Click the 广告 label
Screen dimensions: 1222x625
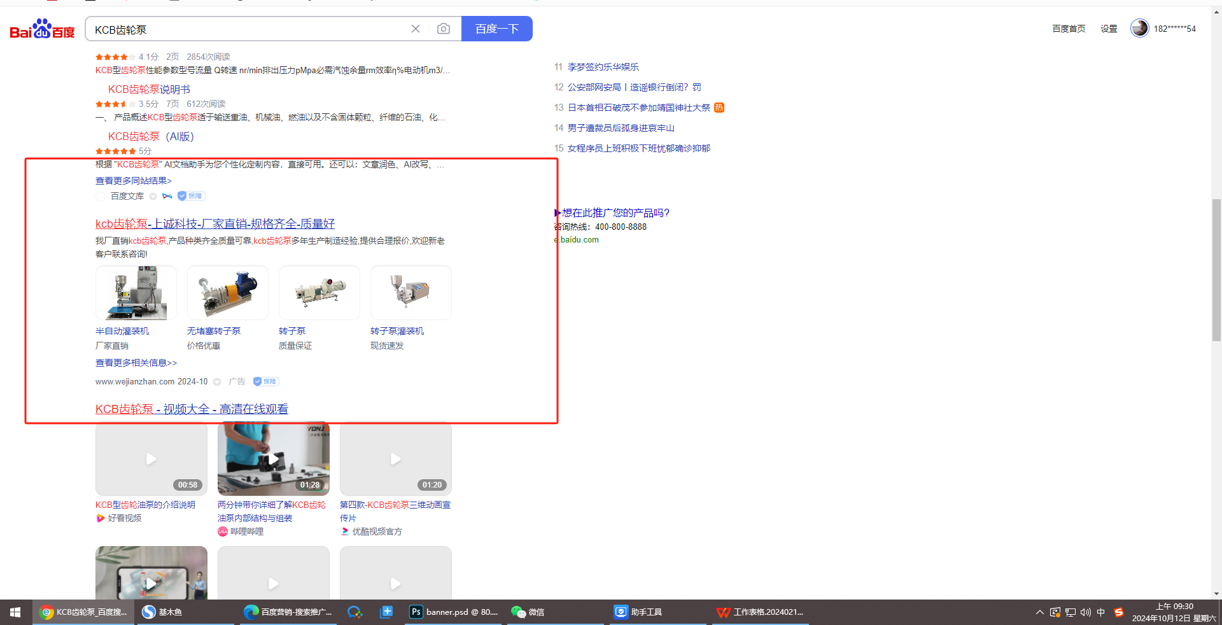click(237, 382)
